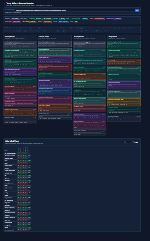Image resolution: width=150 pixels, height=241 pixels.
Task: Click the Strike Word Matrix heading
Action: (x=12, y=141)
